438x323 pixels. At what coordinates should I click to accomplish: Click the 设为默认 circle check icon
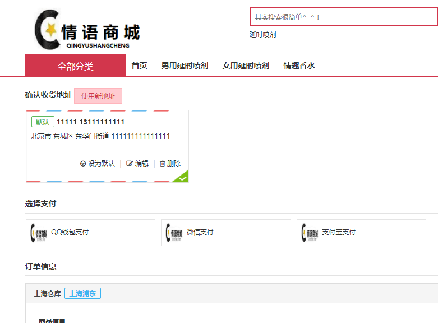[83, 163]
